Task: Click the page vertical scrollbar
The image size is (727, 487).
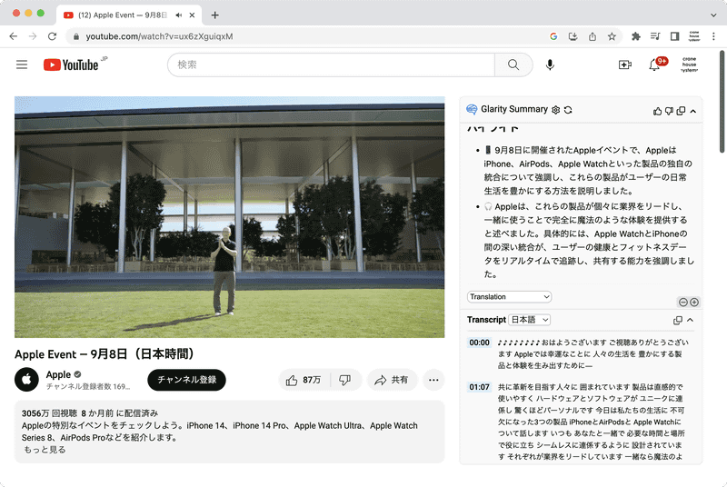Action: tap(722, 101)
